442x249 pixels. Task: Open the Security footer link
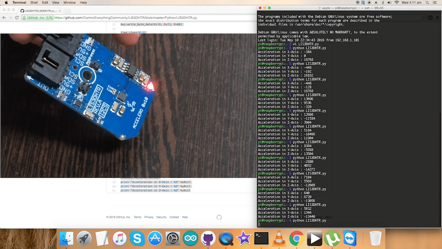click(161, 217)
